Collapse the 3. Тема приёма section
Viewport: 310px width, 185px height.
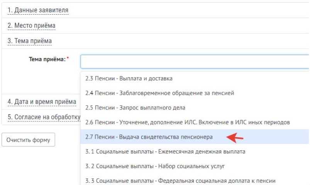[30, 41]
